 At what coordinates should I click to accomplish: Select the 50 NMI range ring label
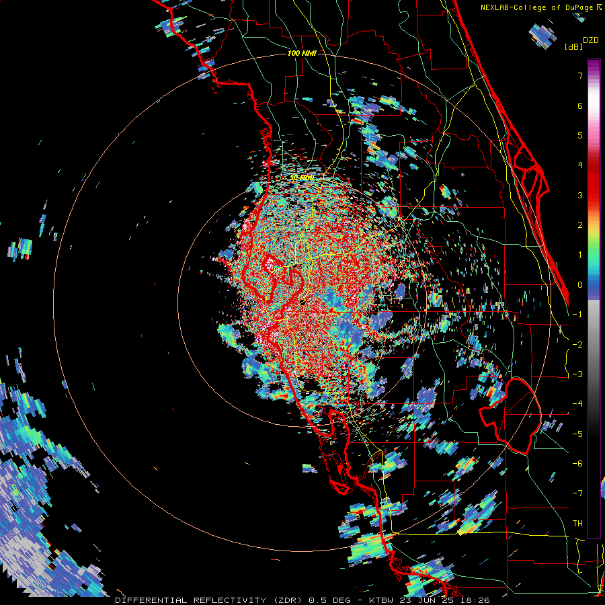coord(302,178)
